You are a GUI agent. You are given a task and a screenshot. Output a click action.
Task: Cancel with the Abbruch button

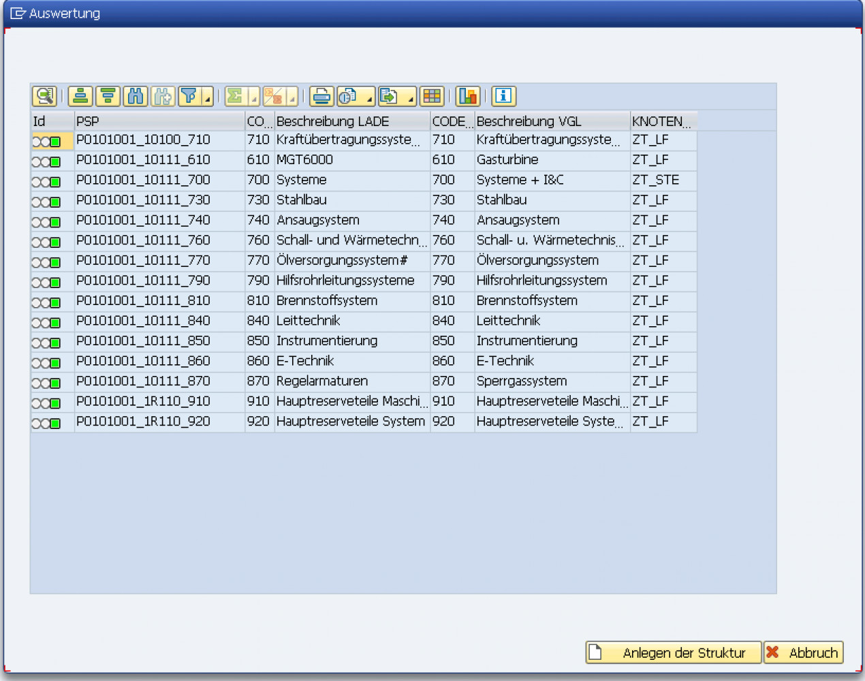(x=804, y=652)
